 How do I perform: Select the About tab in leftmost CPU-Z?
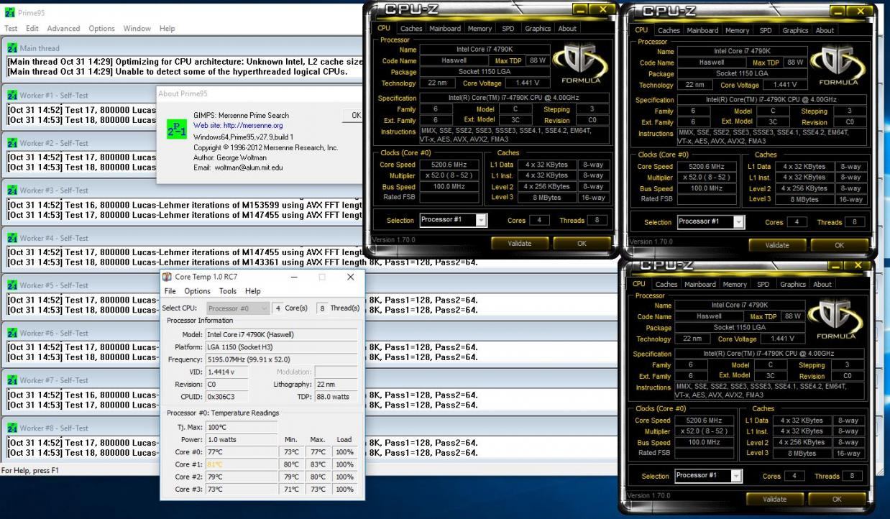click(x=567, y=29)
